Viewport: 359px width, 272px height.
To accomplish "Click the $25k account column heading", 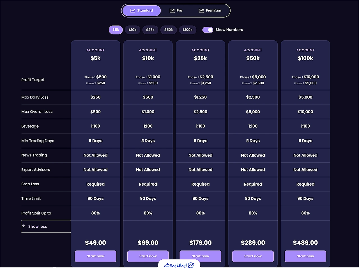I will tap(201, 58).
